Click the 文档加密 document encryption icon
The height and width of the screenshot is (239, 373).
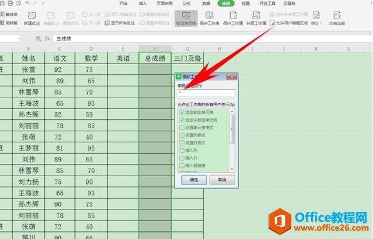(x=337, y=18)
